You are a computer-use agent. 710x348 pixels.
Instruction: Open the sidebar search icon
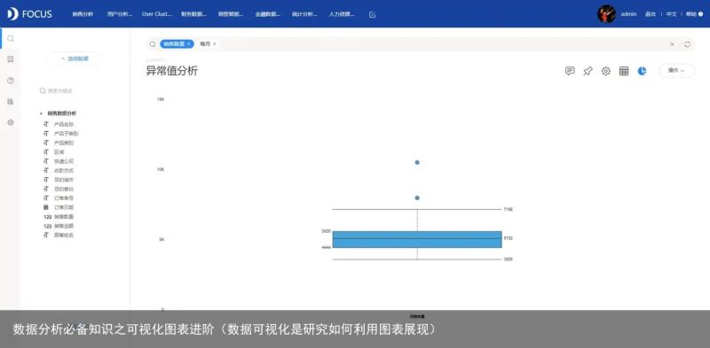[11, 38]
